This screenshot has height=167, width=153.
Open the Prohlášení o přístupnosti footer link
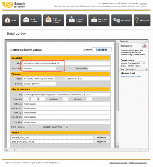(x=138, y=163)
